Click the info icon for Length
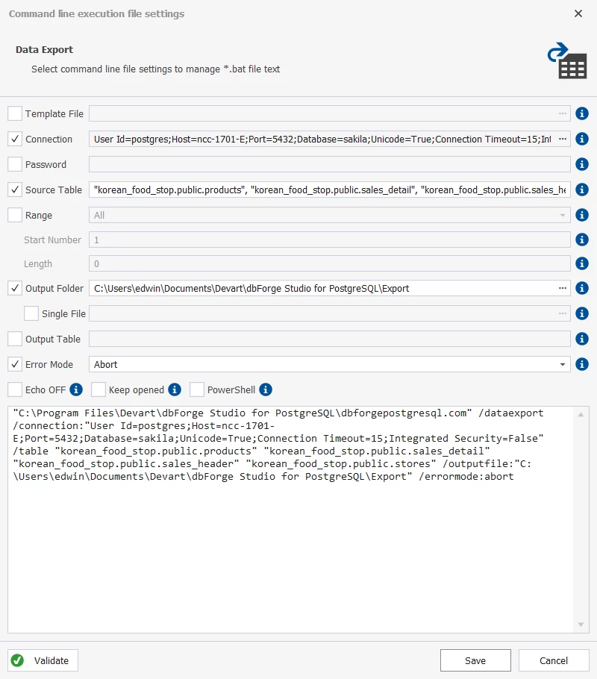The height and width of the screenshot is (679, 597). click(582, 263)
